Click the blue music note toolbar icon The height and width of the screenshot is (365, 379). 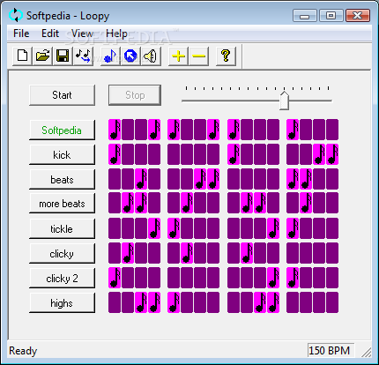tap(110, 56)
